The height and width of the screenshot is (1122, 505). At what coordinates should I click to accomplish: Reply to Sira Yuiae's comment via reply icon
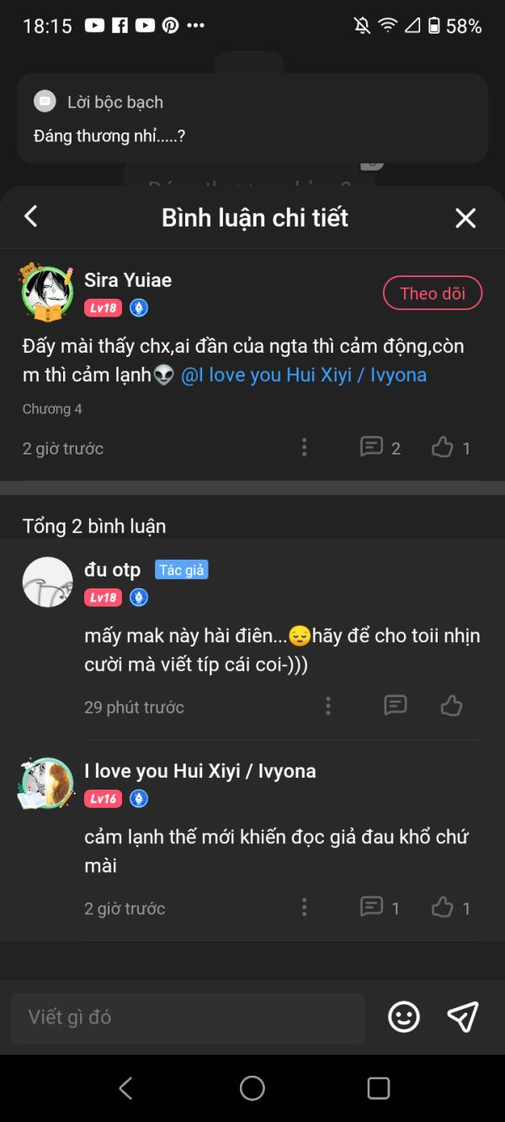click(x=371, y=447)
